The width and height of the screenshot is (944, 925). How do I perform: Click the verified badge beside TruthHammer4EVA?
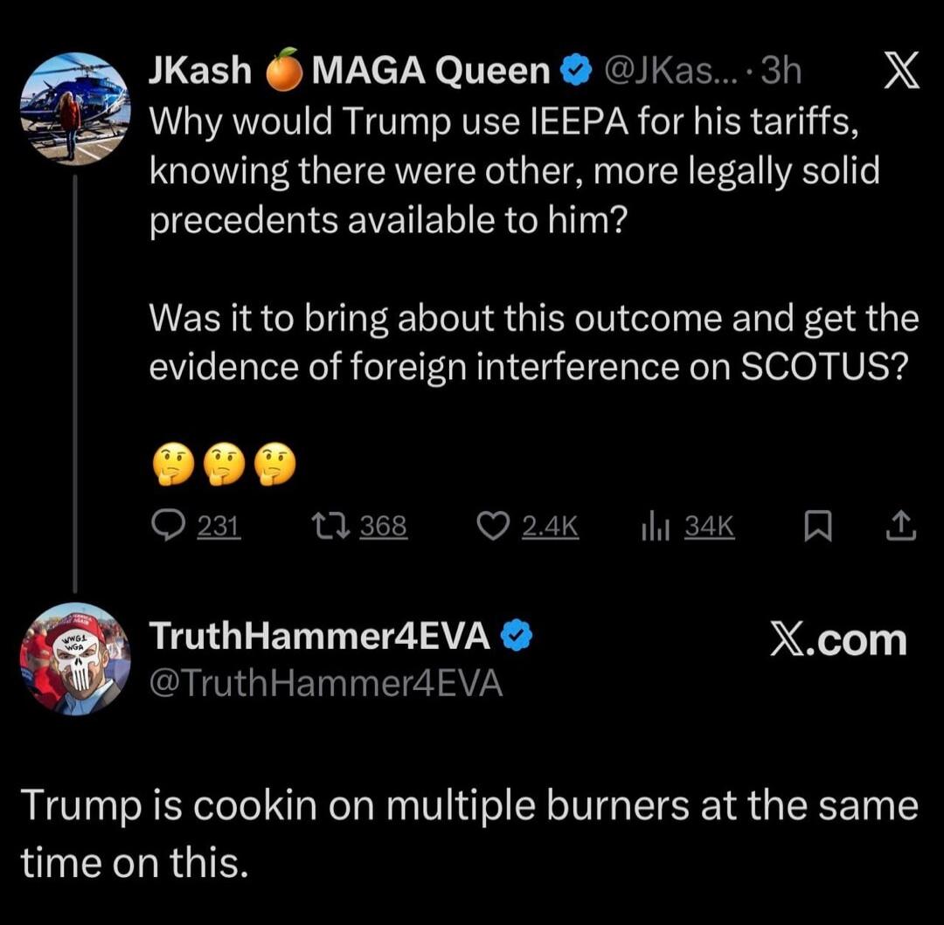(516, 637)
